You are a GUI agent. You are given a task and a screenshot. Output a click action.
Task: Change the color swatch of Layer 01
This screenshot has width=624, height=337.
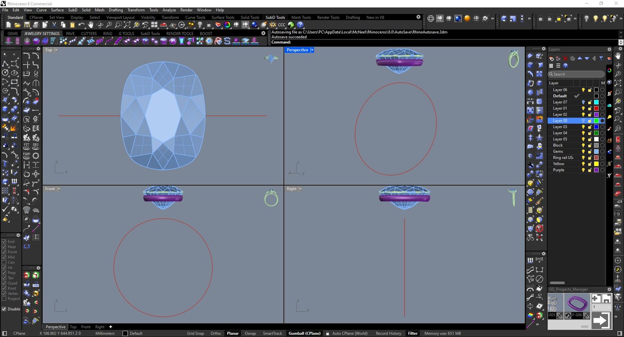tap(596, 108)
